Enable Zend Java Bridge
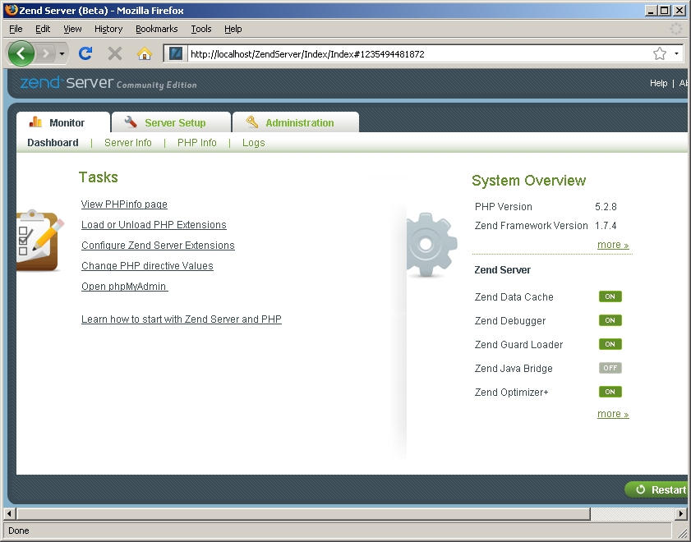The height and width of the screenshot is (542, 691). pyautogui.click(x=610, y=368)
